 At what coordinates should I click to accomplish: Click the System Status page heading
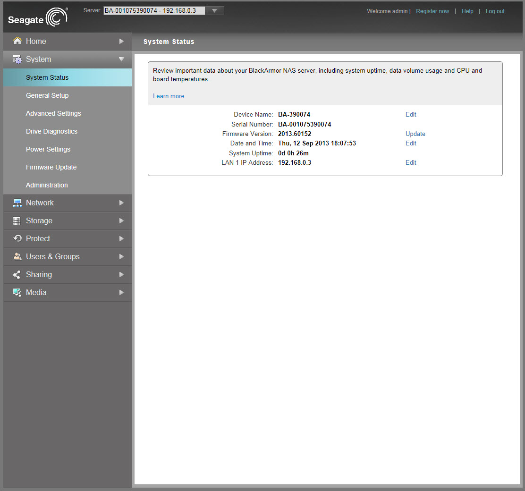click(x=169, y=42)
